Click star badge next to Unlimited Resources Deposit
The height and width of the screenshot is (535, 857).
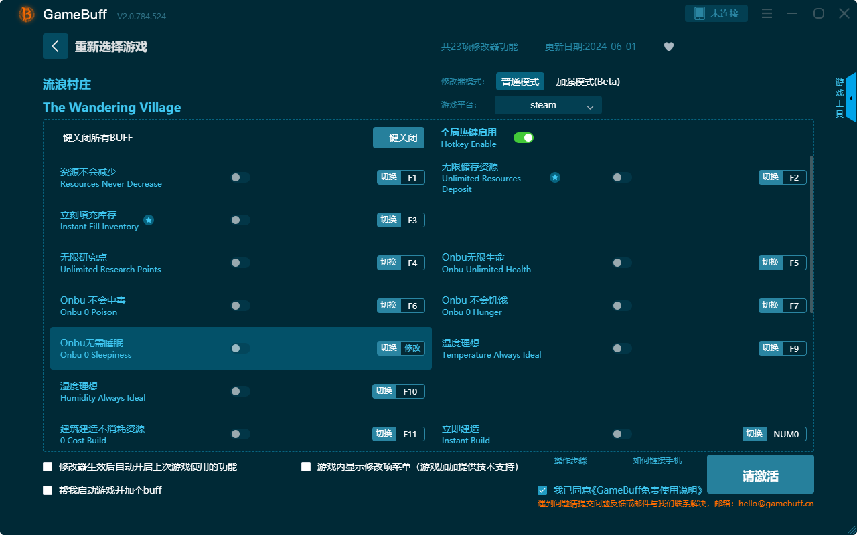(x=555, y=177)
